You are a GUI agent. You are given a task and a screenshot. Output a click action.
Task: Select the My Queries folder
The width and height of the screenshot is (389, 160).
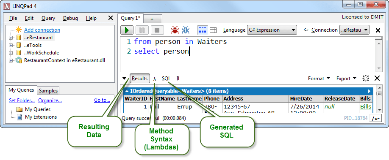pos(38,109)
